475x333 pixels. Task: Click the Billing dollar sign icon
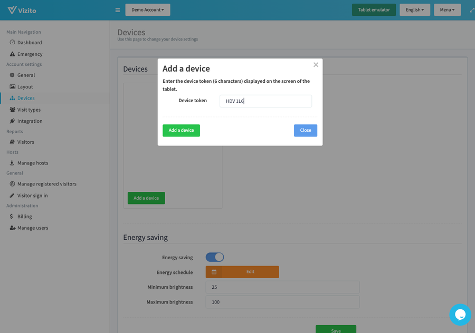(x=12, y=216)
